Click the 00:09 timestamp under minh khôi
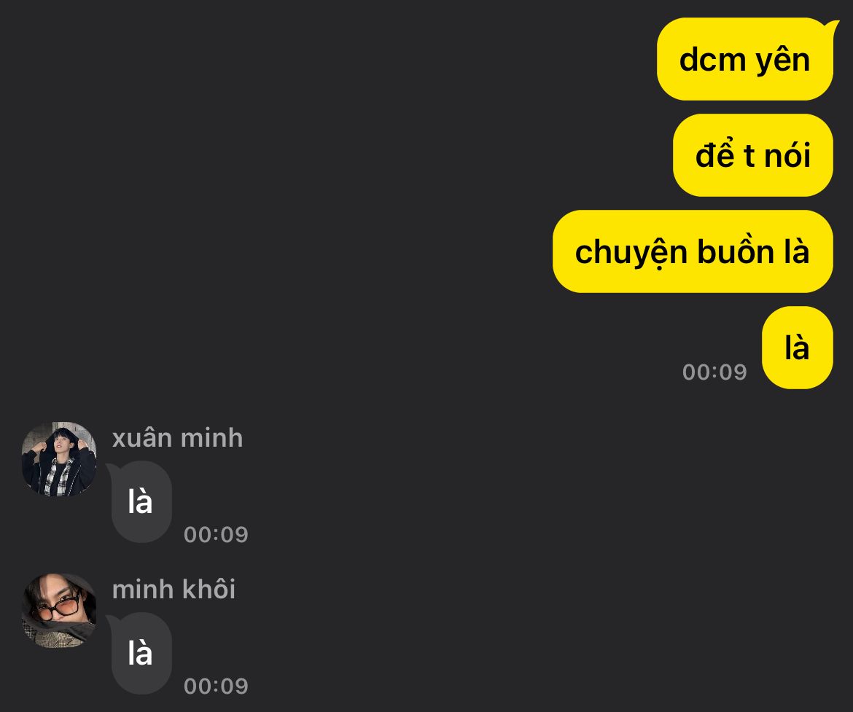This screenshot has width=853, height=712. [216, 686]
